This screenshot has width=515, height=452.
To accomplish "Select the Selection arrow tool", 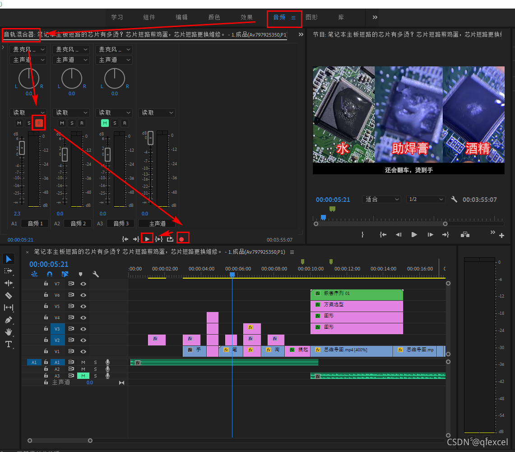I will point(9,259).
